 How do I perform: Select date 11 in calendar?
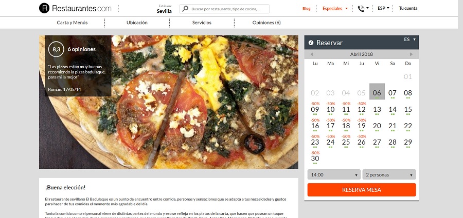346,110
